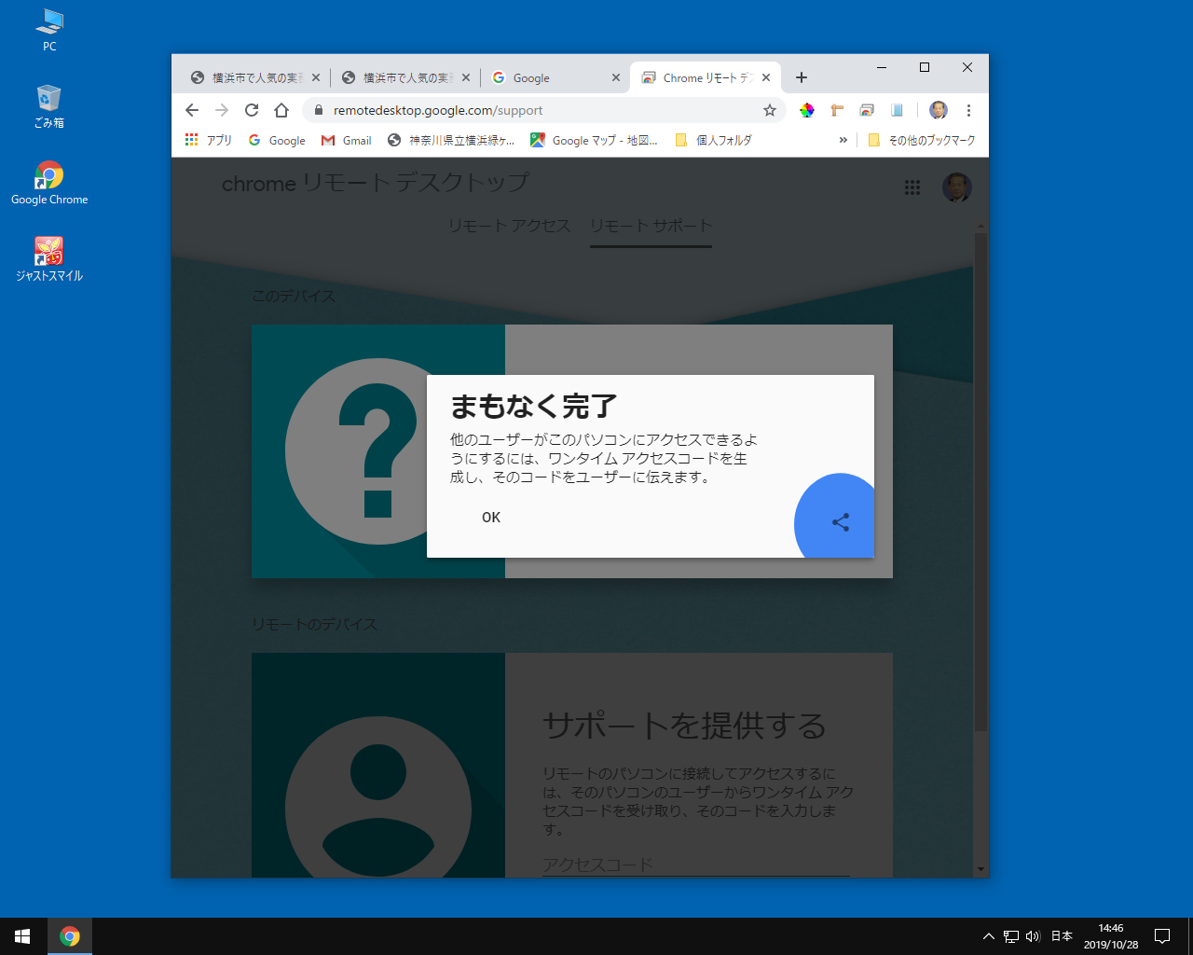The height and width of the screenshot is (955, 1193).
Task: Open the 神奈川県立横浜緑ケ bookmark
Action: pos(451,140)
